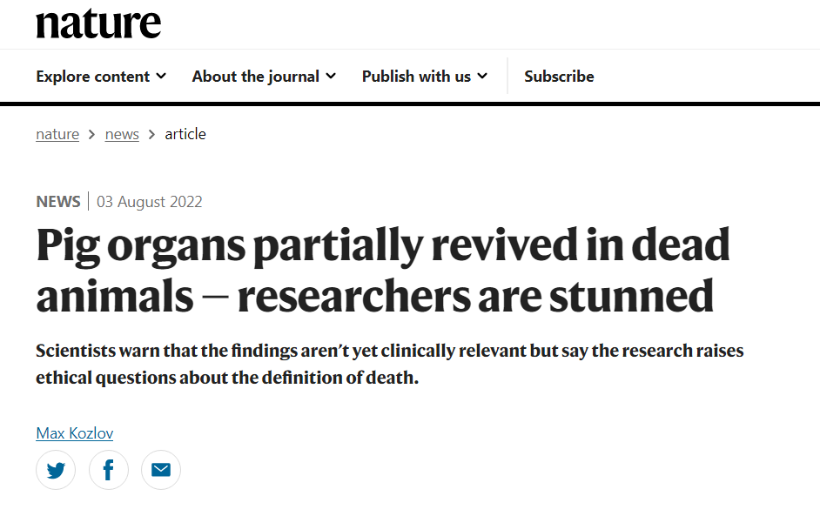Expand the Explore content chevron
Screen dimensions: 820x516
161,77
